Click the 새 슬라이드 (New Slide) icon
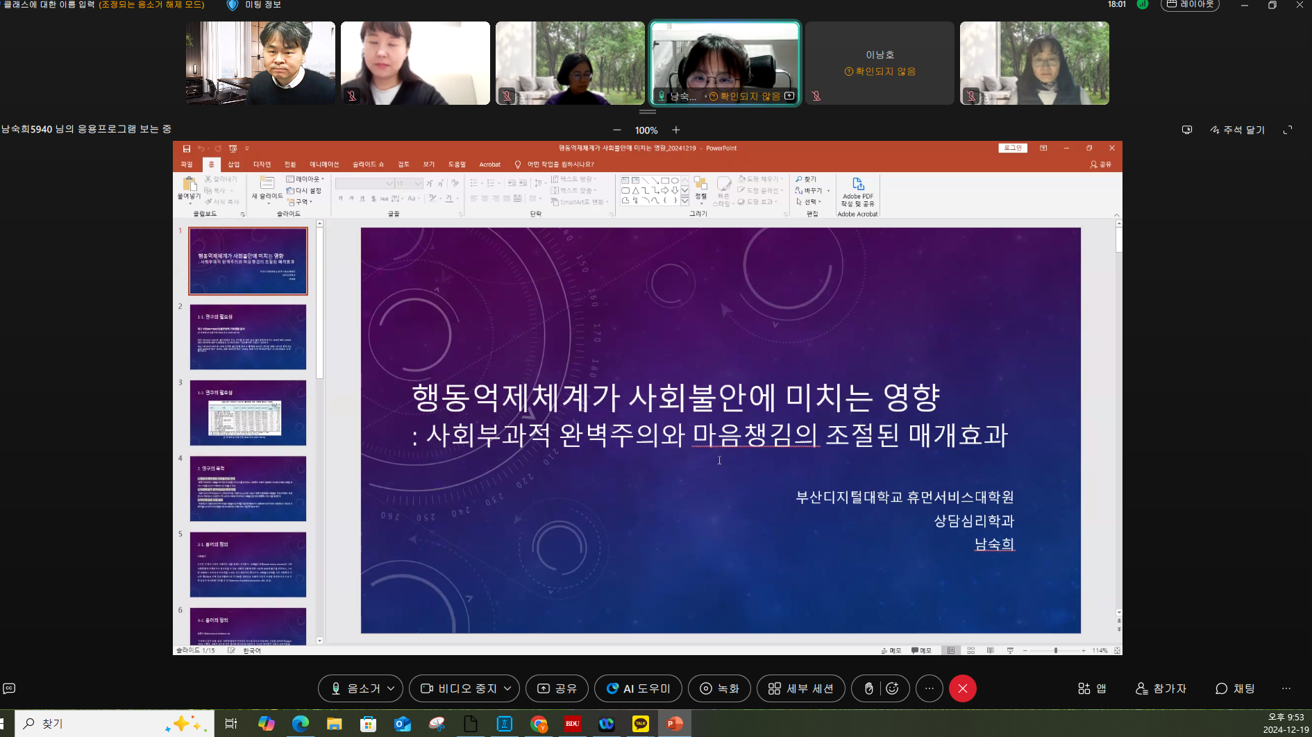This screenshot has height=737, width=1312. pos(267,183)
